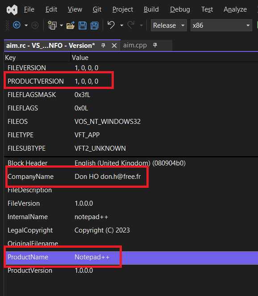
Task: Click the Visual Studio logo icon
Action: [x=12, y=9]
